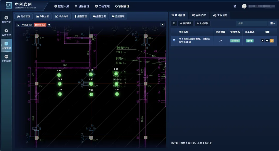The width and height of the screenshot is (279, 151).
Task: Refresh the project list table
Action: tap(174, 23)
